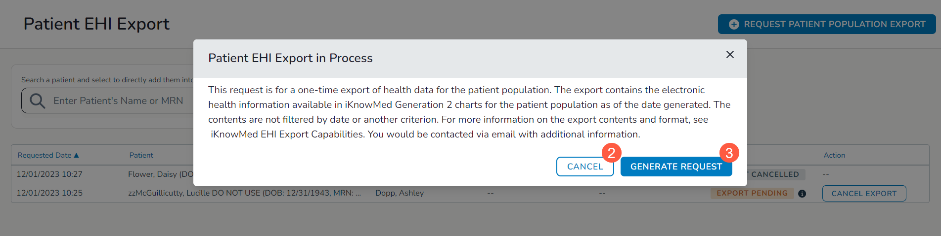Click the Cancelled status badge
Screen dimensions: 941x236
775,174
